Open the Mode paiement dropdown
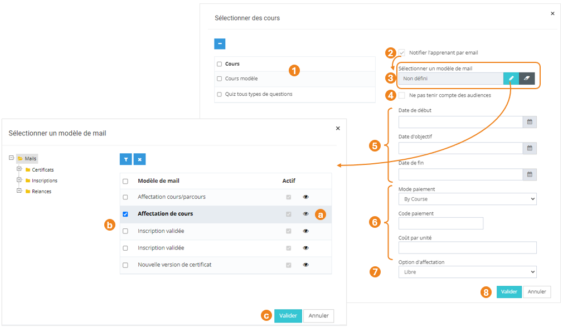Screen dimensions: 563x327 coord(467,199)
